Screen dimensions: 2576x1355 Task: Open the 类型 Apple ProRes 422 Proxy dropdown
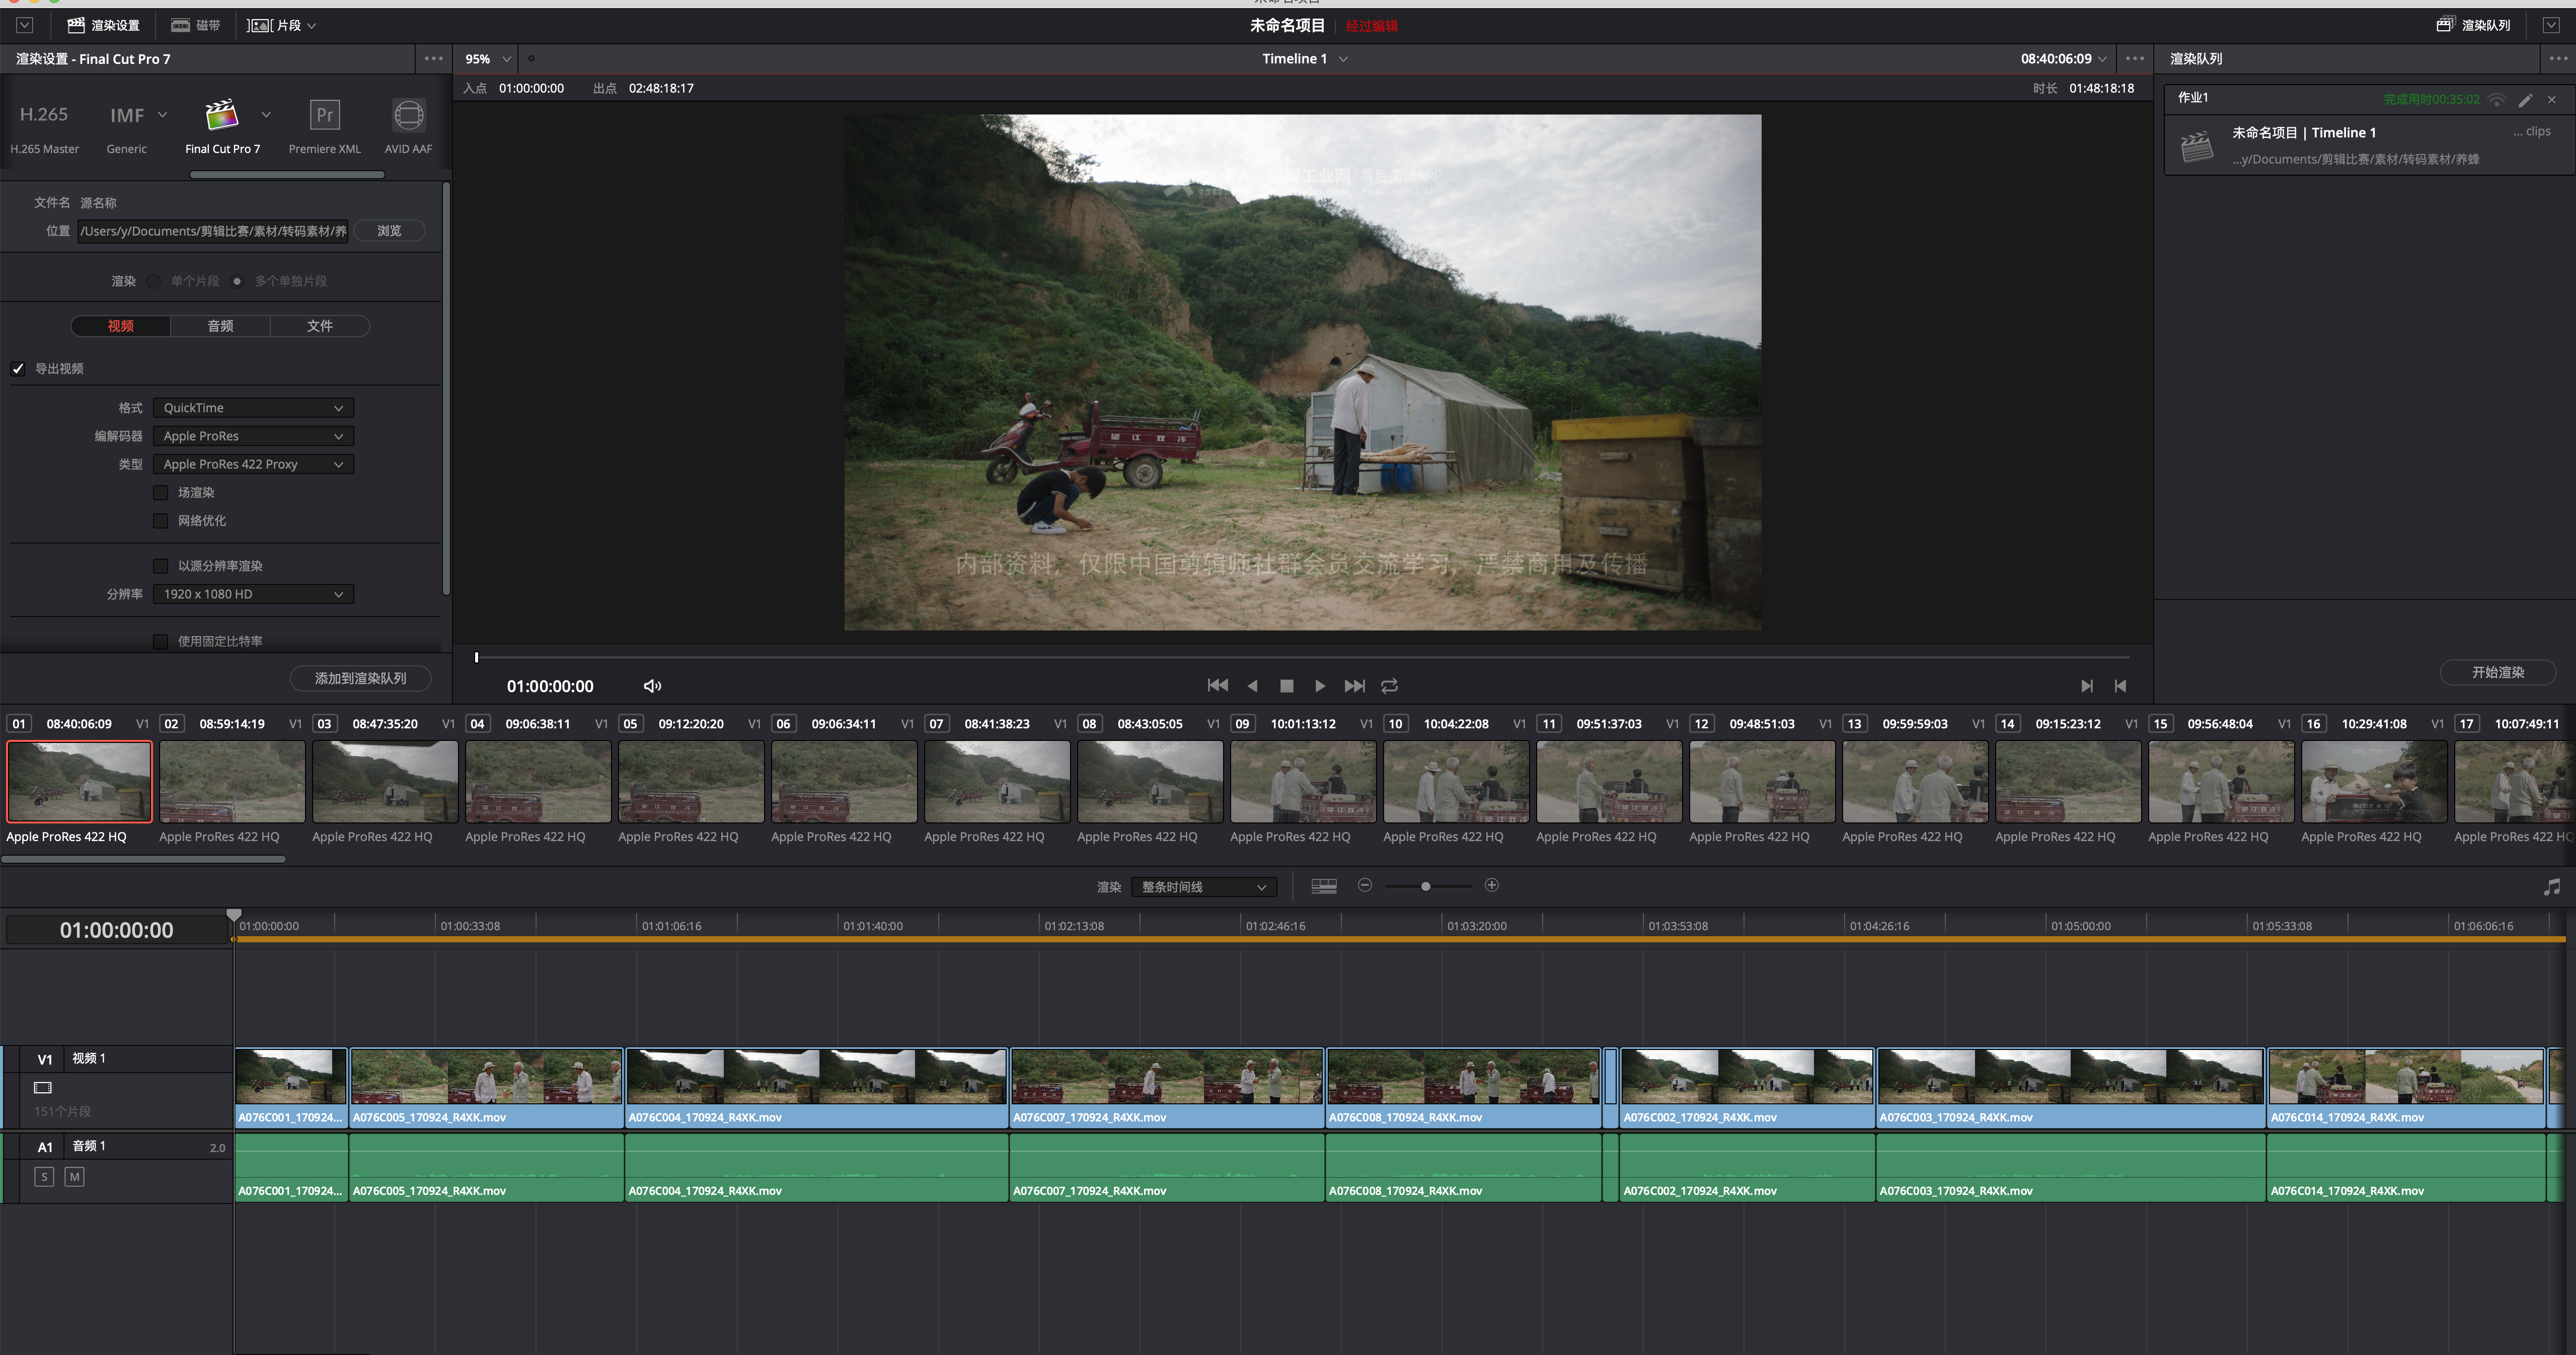point(252,464)
